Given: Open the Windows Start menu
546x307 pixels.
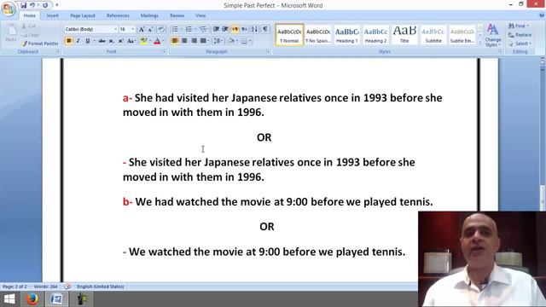Looking at the screenshot, I should coord(9,299).
